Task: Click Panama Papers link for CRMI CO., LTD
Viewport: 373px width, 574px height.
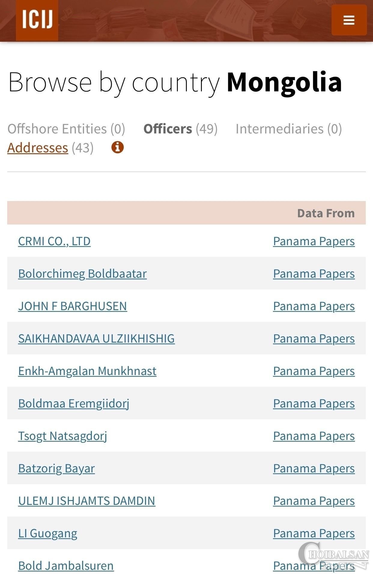Action: (x=314, y=241)
